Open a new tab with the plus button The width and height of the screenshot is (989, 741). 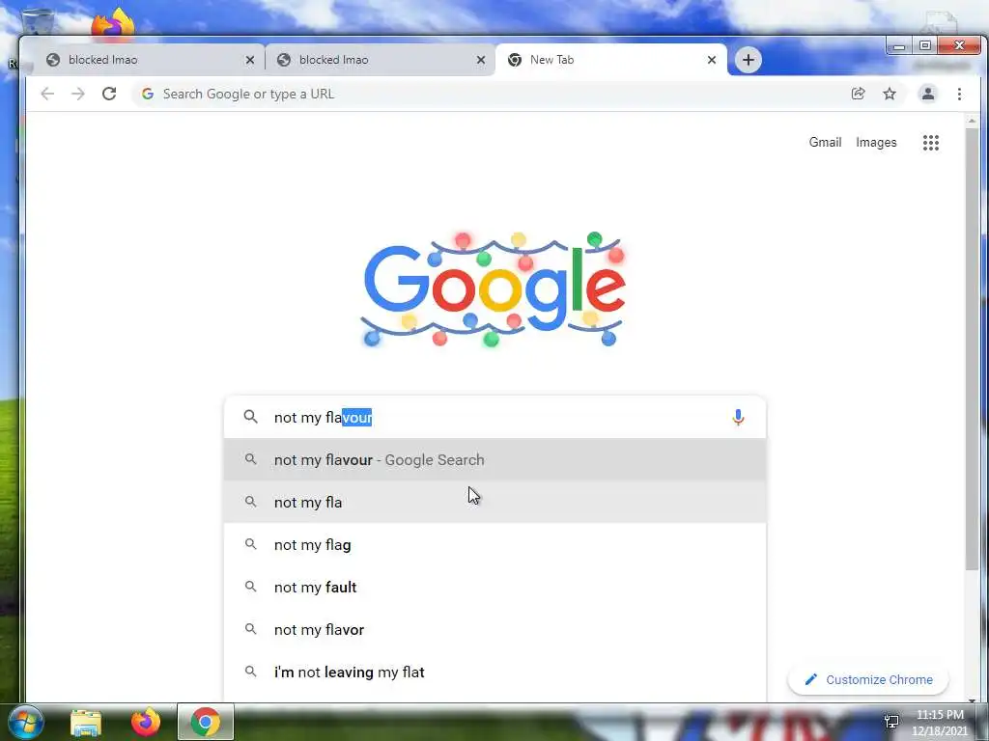749,60
